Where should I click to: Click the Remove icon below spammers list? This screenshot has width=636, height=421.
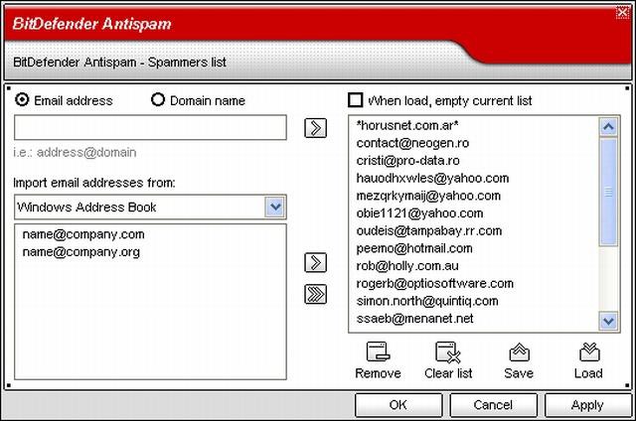pos(378,352)
